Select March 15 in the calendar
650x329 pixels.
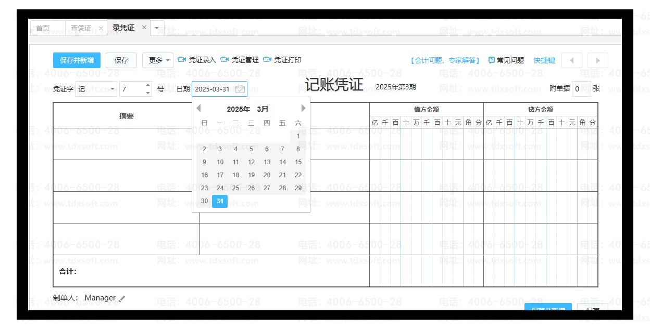[x=298, y=162]
